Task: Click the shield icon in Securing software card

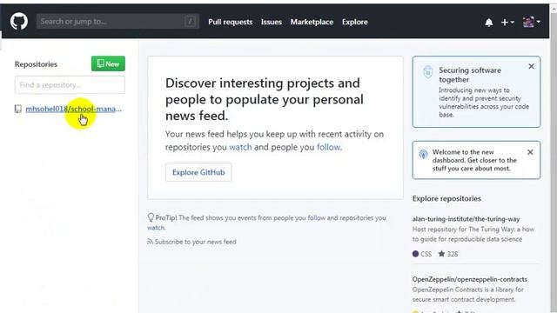Action: (427, 71)
